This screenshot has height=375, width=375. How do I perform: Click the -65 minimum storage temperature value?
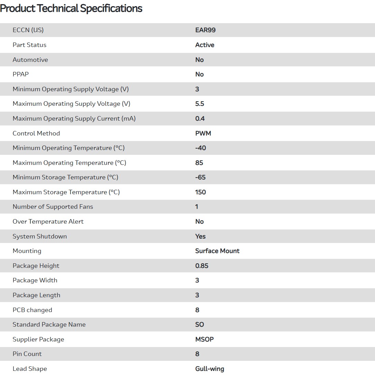point(200,177)
